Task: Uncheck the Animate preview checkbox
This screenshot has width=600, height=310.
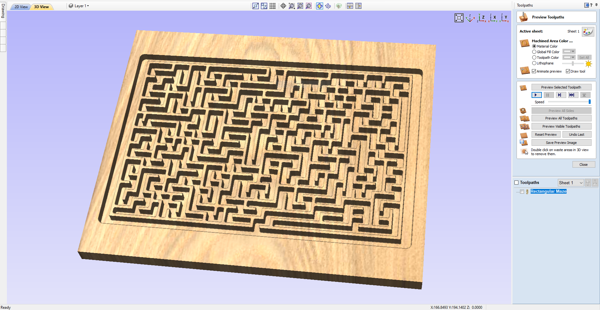Action: click(534, 71)
